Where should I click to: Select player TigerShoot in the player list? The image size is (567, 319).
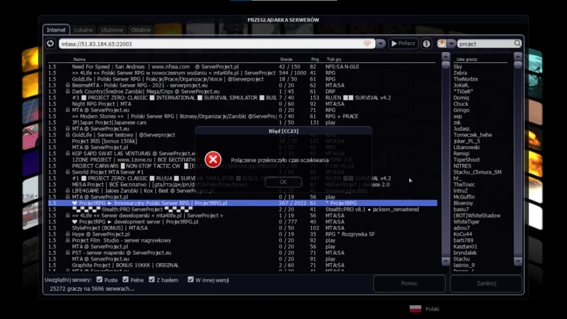click(467, 159)
